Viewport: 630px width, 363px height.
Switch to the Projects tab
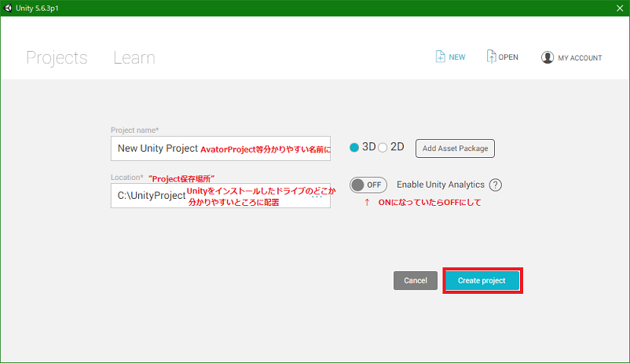click(x=57, y=58)
